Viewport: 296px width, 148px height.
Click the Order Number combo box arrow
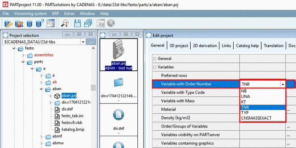pyautogui.click(x=283, y=84)
